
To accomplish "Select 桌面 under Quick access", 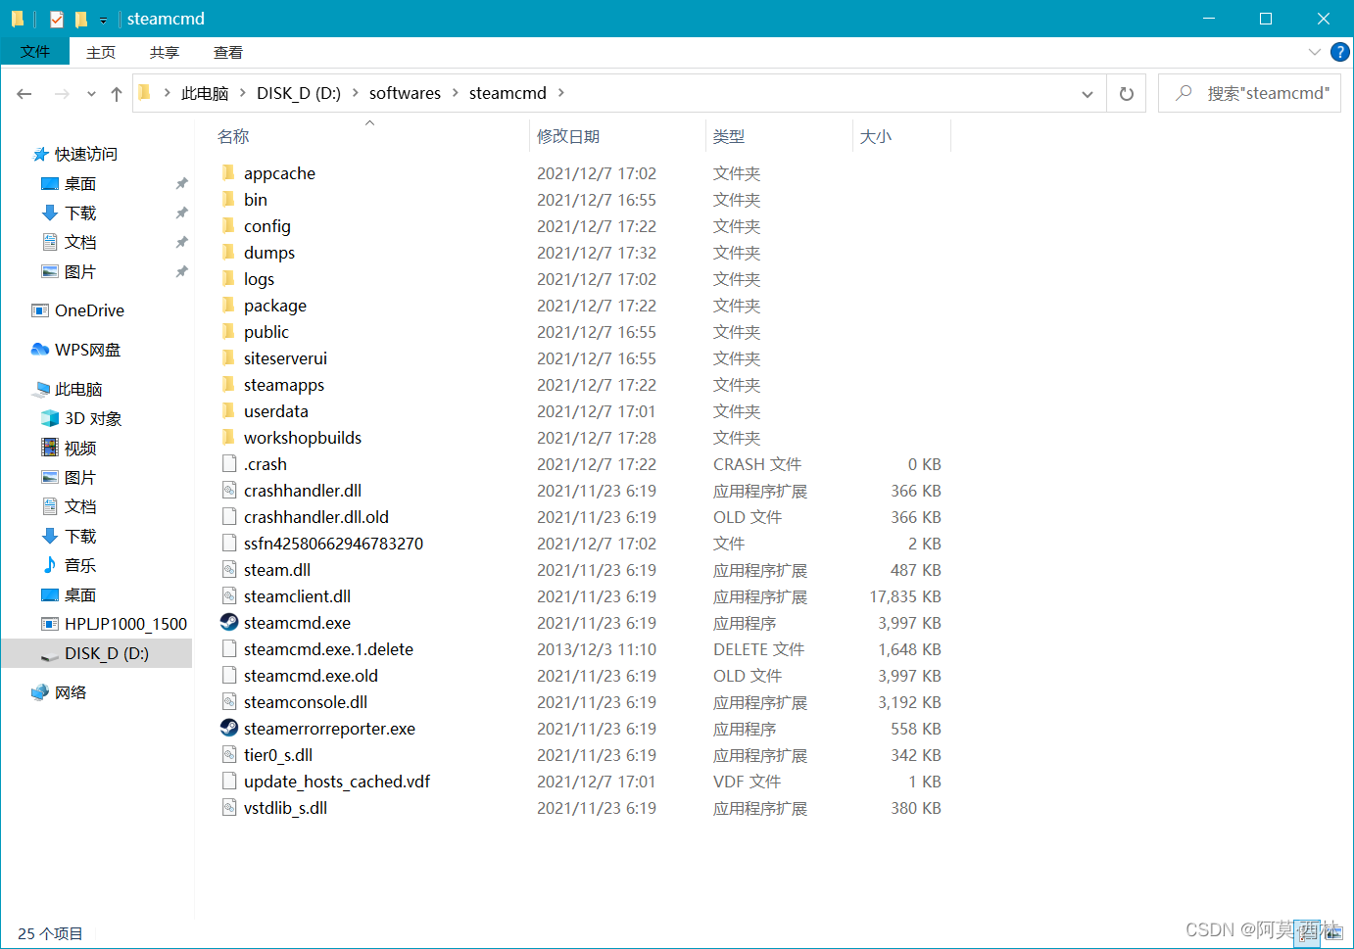I will [x=80, y=183].
